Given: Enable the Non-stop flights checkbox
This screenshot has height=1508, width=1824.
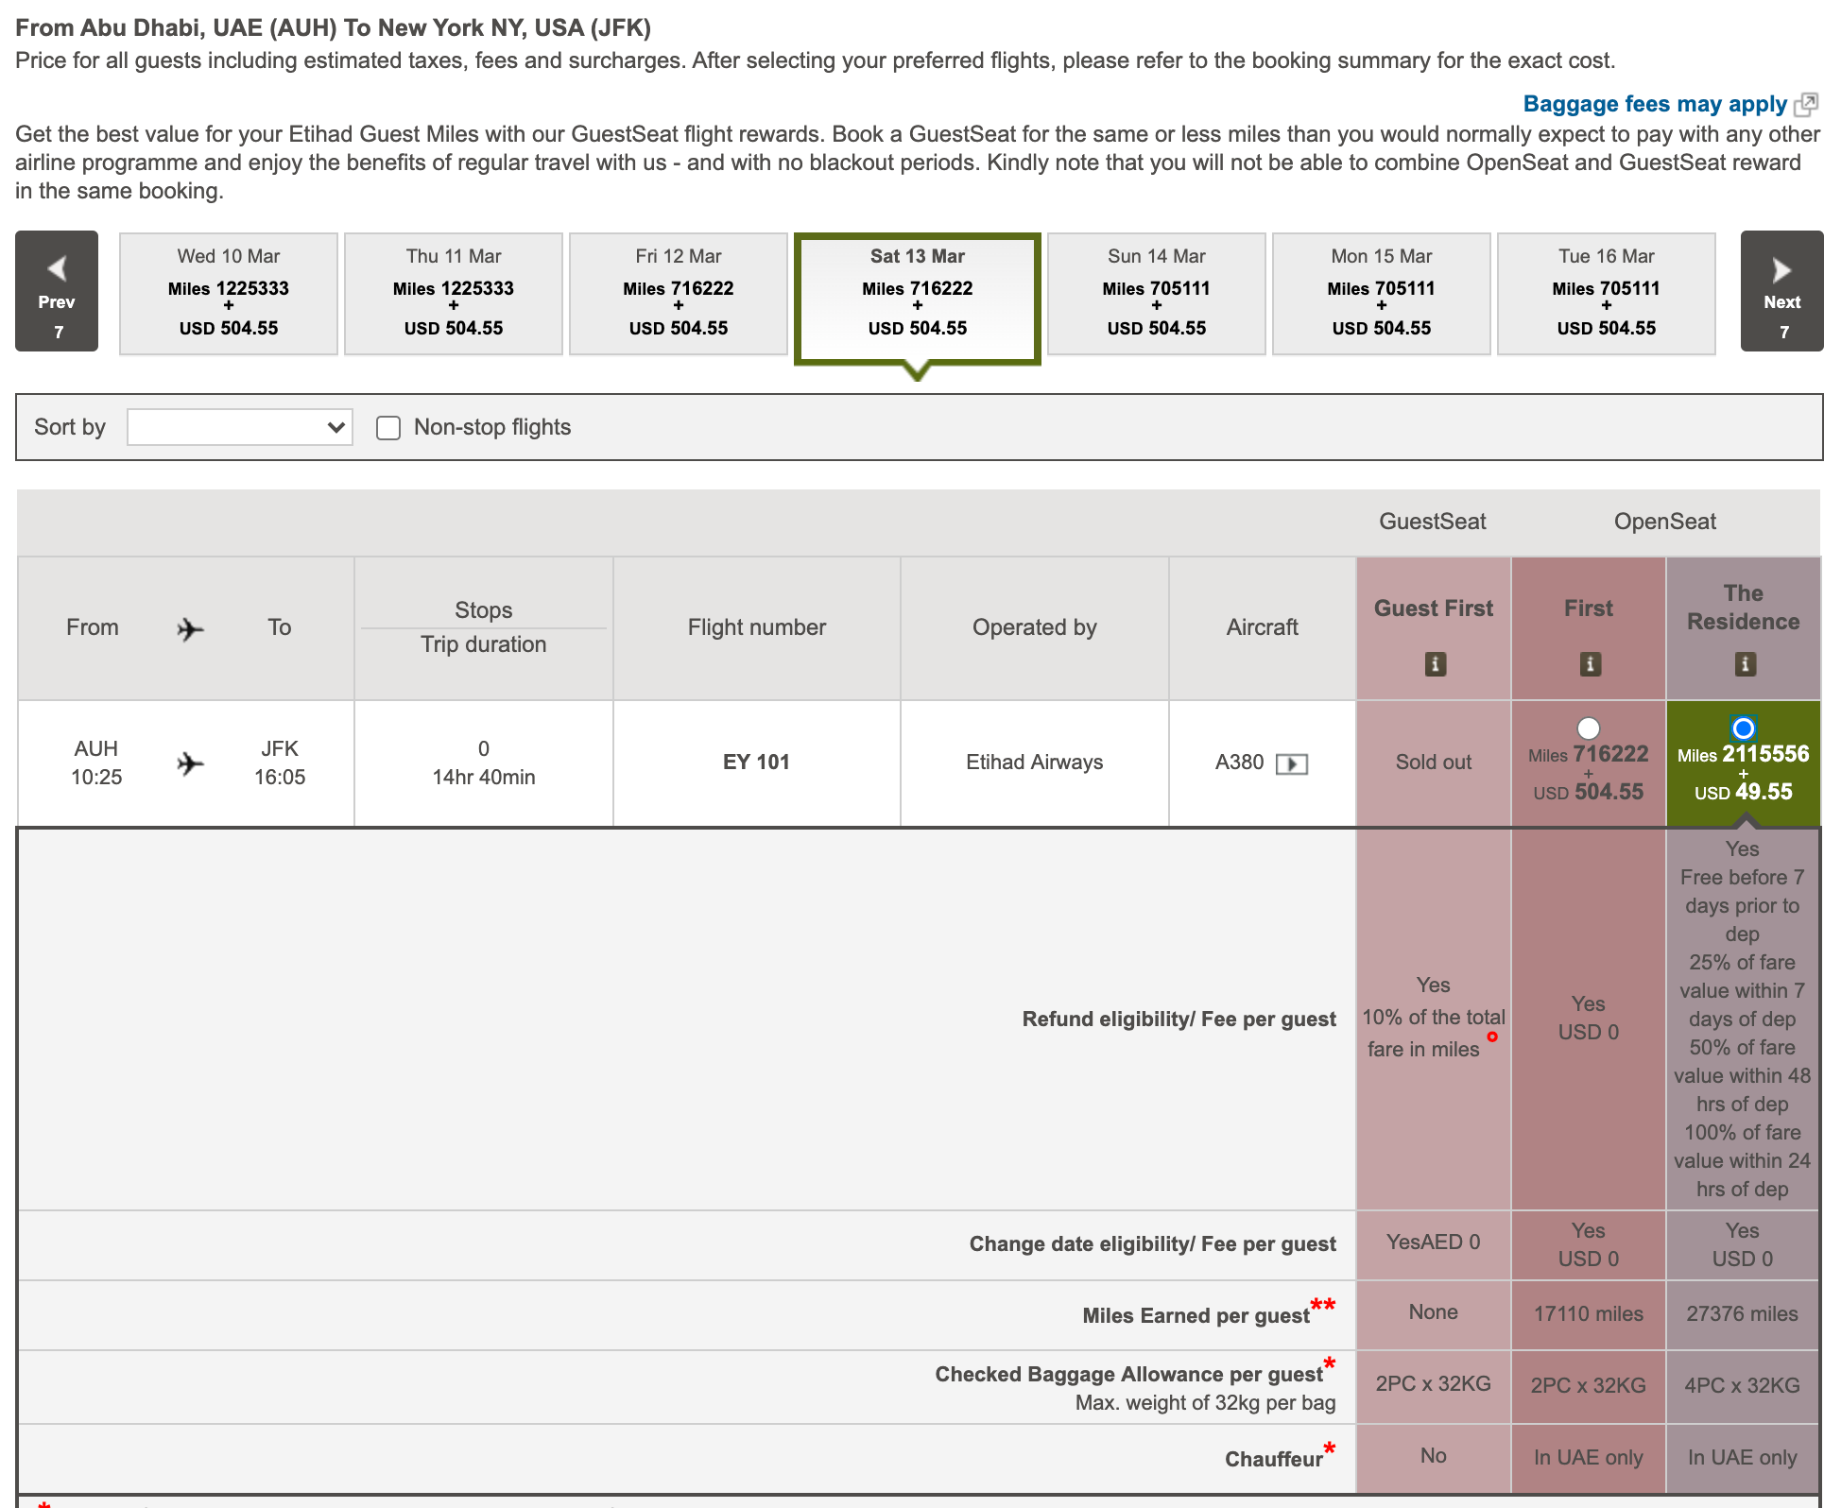Looking at the screenshot, I should tap(388, 428).
